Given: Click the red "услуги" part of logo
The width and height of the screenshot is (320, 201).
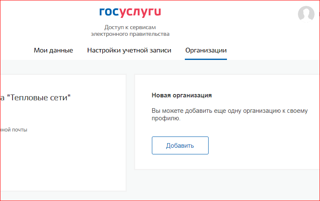Looking at the screenshot, I should pos(140,12).
